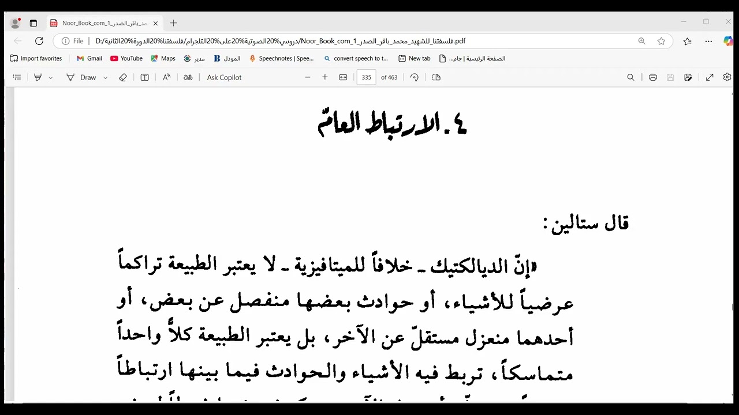Open the PDF toolbar settings gear
739x415 pixels.
pos(727,77)
